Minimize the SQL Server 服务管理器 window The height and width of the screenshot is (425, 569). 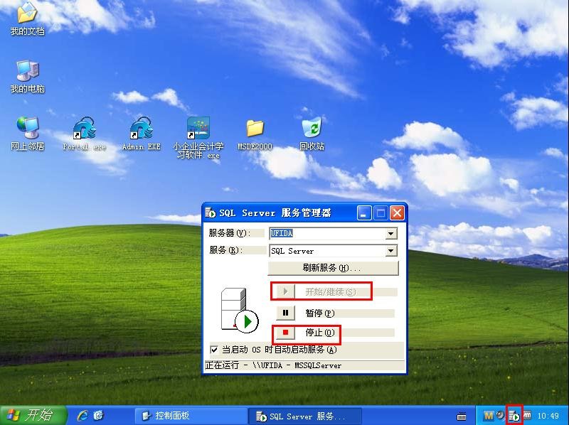click(364, 213)
